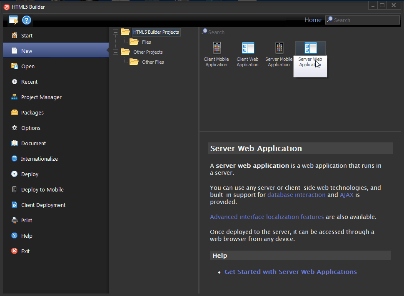Select HTML5 Builder Projects tree item
The image size is (404, 296).
click(156, 32)
